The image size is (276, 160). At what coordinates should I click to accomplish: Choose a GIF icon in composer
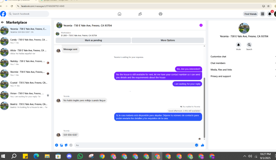click(x=71, y=145)
